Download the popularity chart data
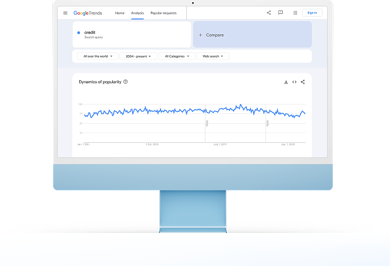The image size is (390, 266). click(x=286, y=82)
